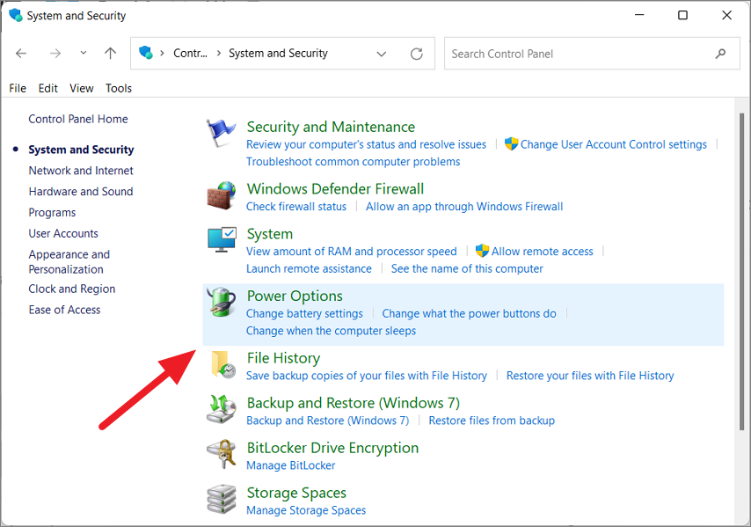Screen dimensions: 751x527
Task: Click the Search Control Panel input field
Action: point(592,54)
